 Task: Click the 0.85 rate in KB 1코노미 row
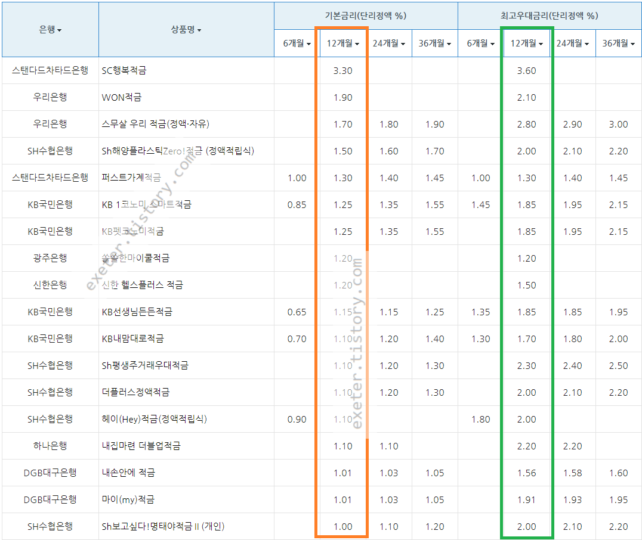pyautogui.click(x=297, y=204)
